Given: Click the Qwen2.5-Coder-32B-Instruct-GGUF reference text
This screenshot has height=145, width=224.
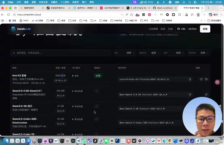Looking at the screenshot, I should [x=146, y=122].
